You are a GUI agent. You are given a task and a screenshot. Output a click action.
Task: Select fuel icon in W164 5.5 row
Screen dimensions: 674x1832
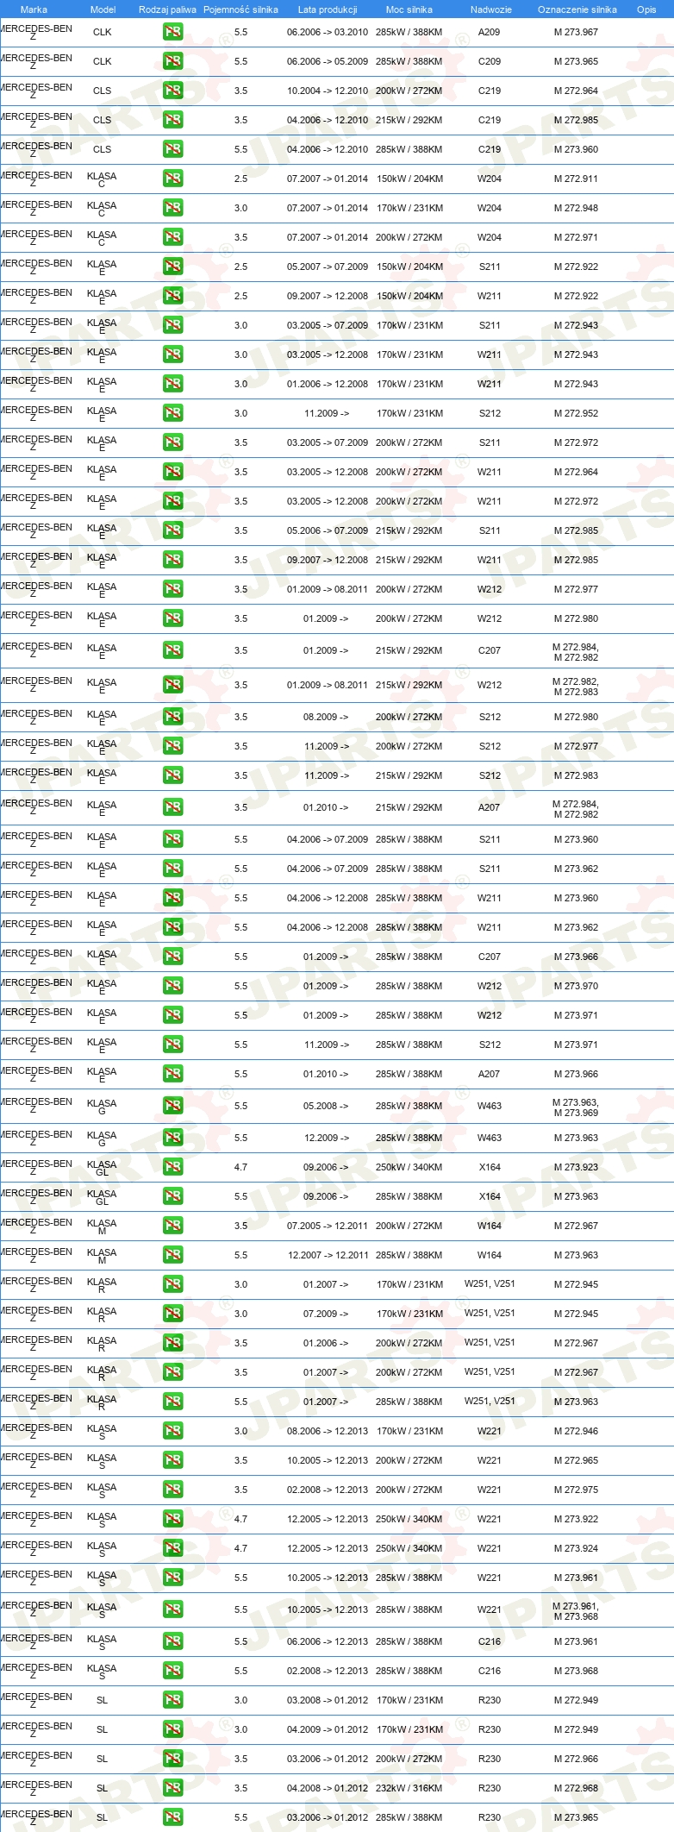coord(172,1255)
